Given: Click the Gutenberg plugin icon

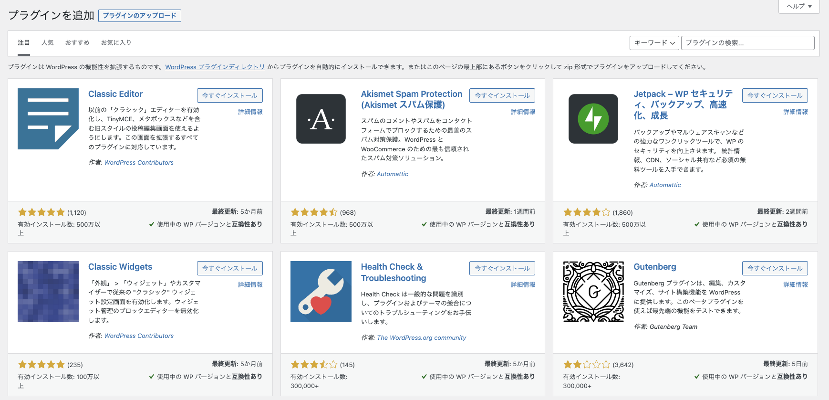Looking at the screenshot, I should (x=593, y=292).
